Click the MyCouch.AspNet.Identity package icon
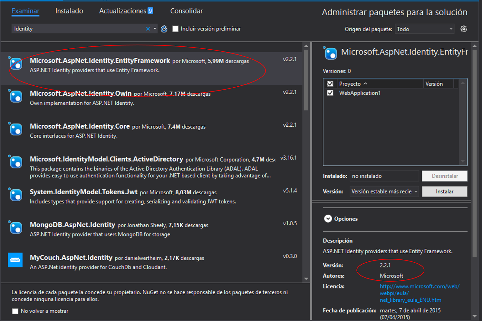 [x=15, y=260]
